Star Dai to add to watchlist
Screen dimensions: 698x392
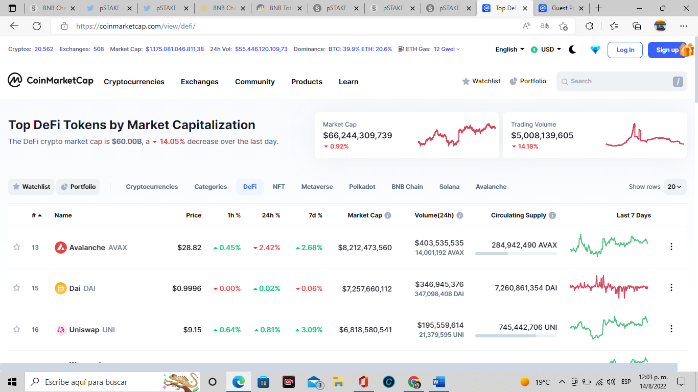pos(16,288)
